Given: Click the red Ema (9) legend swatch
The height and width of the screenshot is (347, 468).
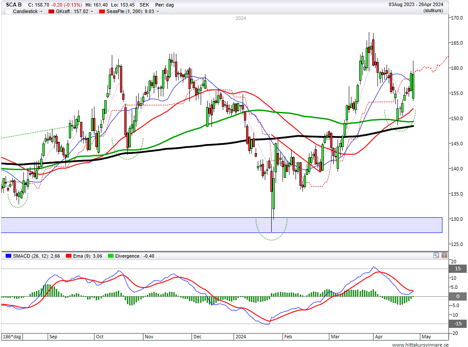Looking at the screenshot, I should [68, 256].
